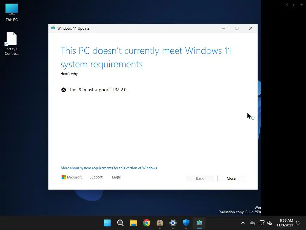This screenshot has height=230, width=306.
Task: Click the greyed maximize button
Action: [x=237, y=28]
